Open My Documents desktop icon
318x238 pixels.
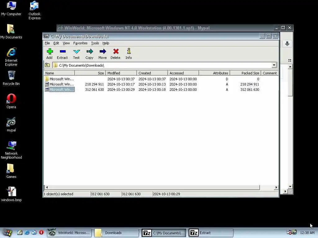click(x=11, y=32)
